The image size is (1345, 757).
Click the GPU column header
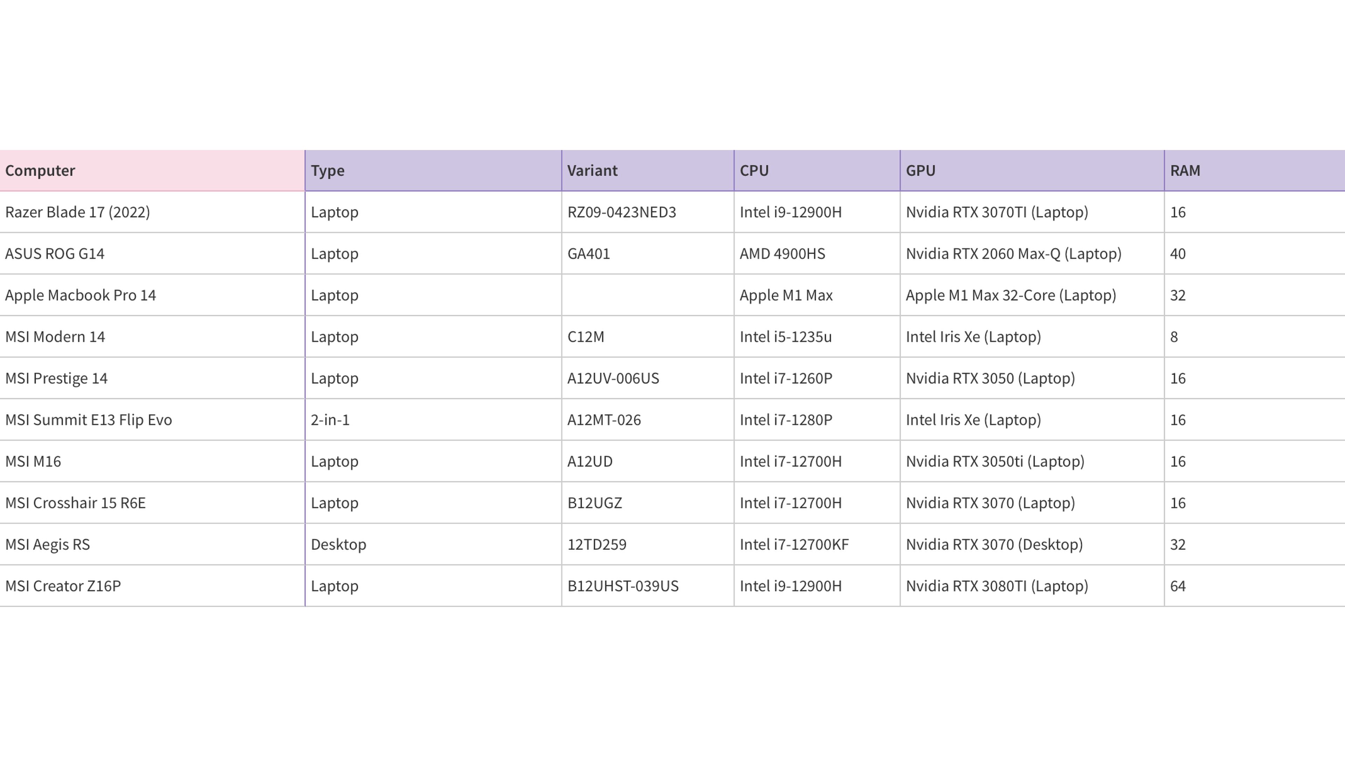pyautogui.click(x=1032, y=170)
